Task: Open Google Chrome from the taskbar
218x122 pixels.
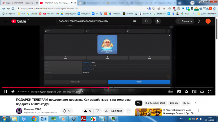Action: coord(34,119)
